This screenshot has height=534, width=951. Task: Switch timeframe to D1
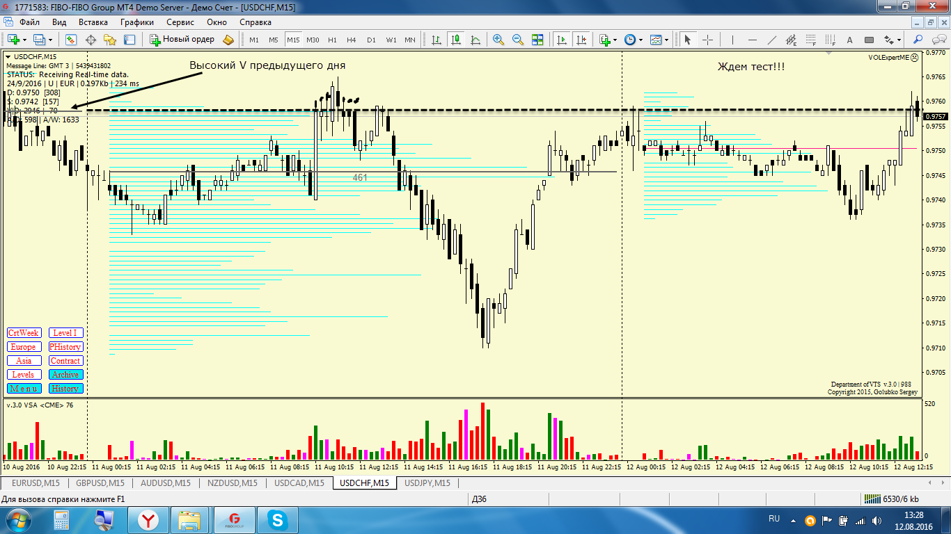pyautogui.click(x=371, y=40)
